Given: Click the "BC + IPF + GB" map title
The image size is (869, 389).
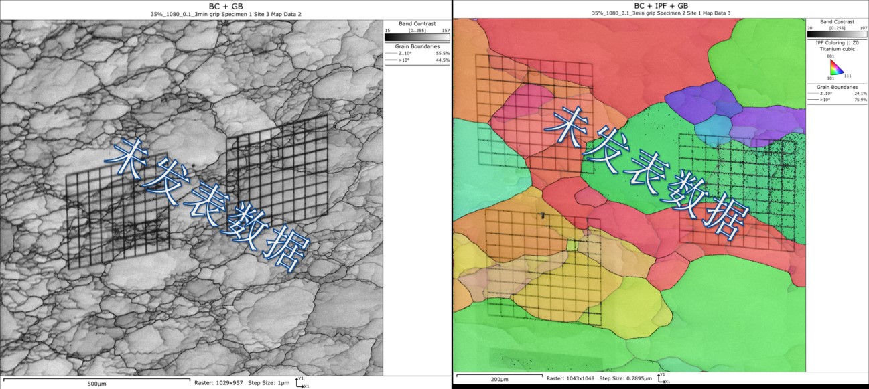Looking at the screenshot, I should tap(661, 5).
